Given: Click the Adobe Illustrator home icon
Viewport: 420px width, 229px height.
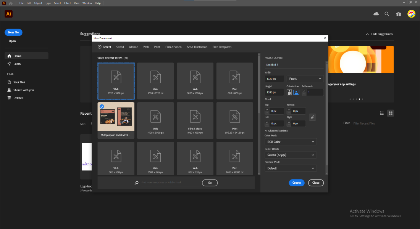Looking at the screenshot, I should point(8,14).
